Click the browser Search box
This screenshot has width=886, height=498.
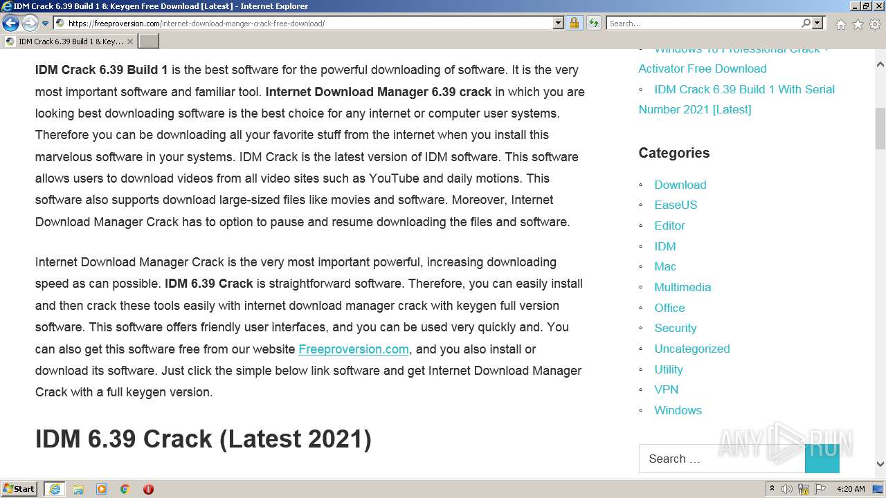[x=703, y=23]
